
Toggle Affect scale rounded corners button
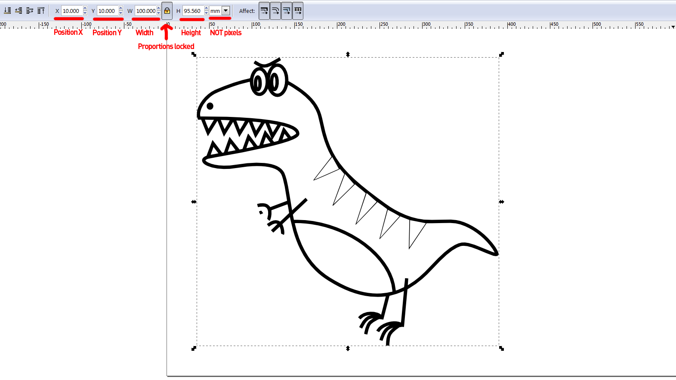coord(275,11)
